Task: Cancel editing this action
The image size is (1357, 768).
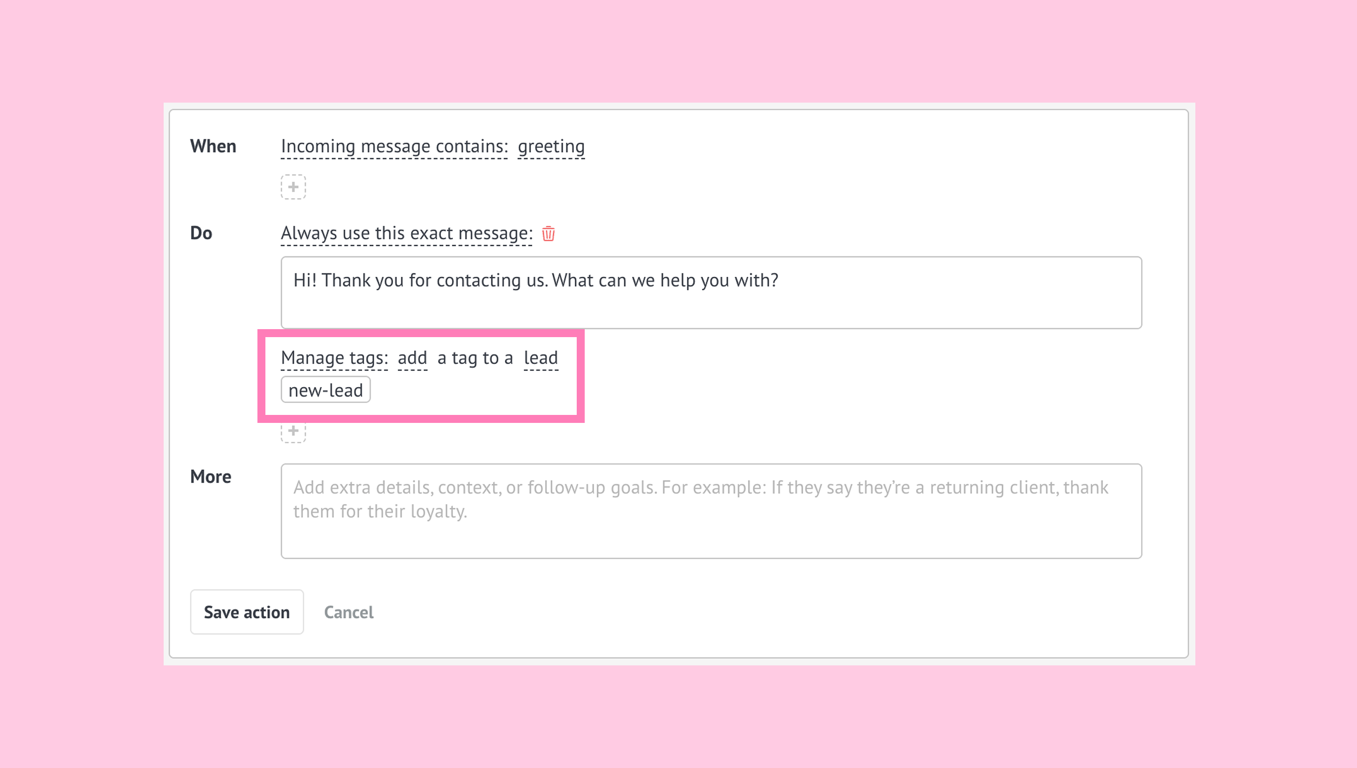Action: [348, 612]
